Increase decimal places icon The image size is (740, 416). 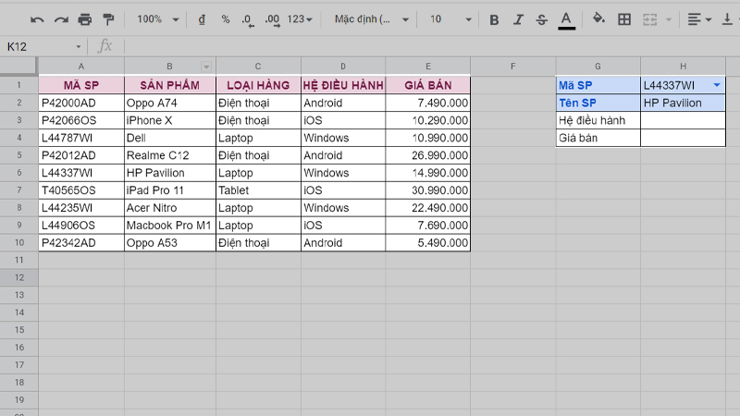click(x=272, y=19)
